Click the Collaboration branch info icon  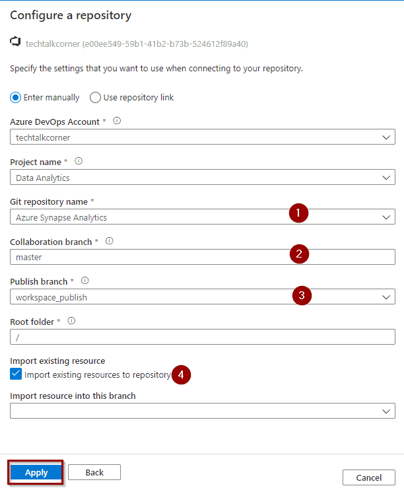(x=110, y=241)
